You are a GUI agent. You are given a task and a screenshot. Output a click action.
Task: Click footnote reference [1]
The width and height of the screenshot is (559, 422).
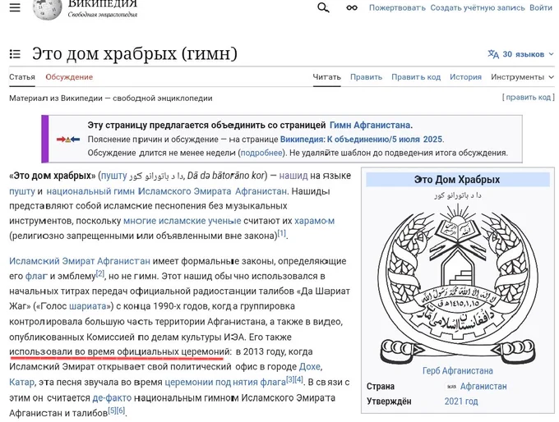pos(282,234)
